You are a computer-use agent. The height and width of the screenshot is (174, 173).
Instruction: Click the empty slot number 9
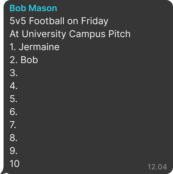[x=14, y=151]
